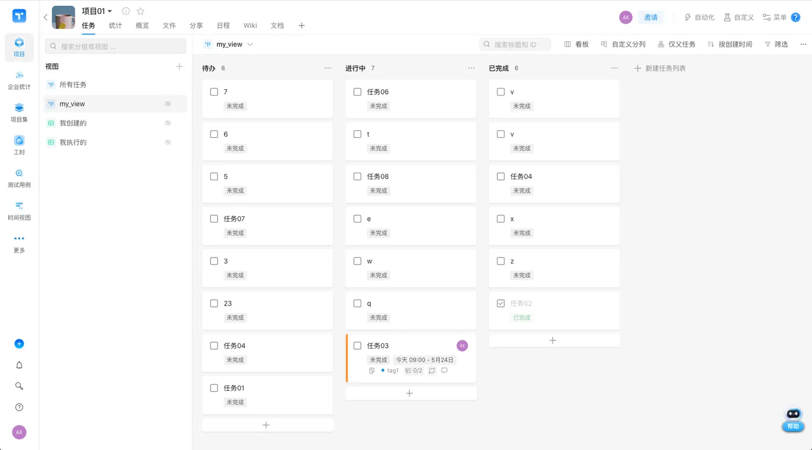Open the comment icon on 任务03 card
Image resolution: width=812 pixels, height=450 pixels.
(444, 371)
